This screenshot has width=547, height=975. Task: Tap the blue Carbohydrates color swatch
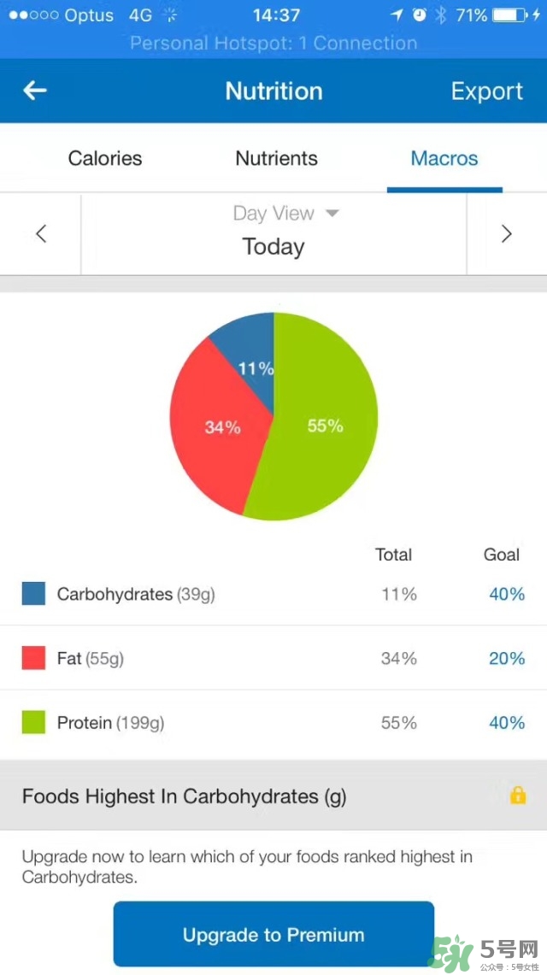tap(33, 594)
